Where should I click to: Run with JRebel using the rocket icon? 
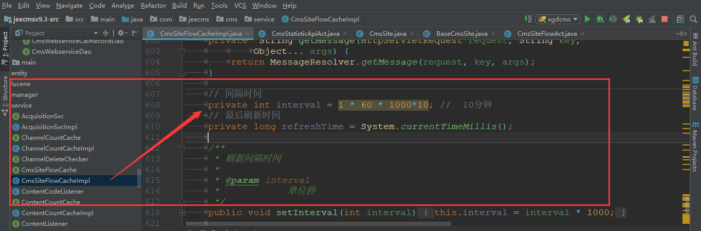pyautogui.click(x=626, y=19)
